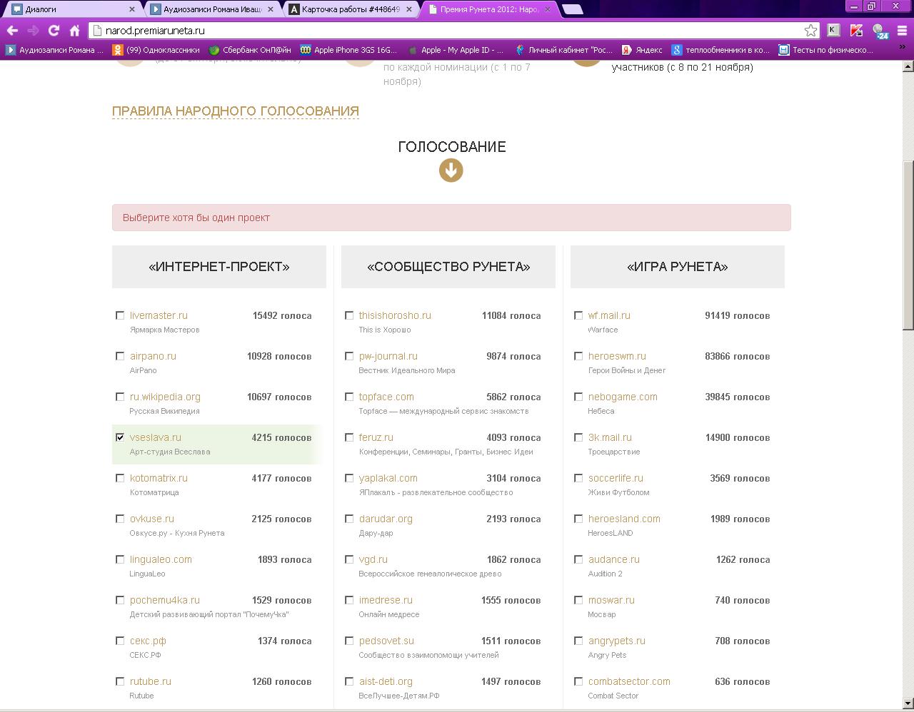Open the soccerlife.ru link

[x=616, y=478]
